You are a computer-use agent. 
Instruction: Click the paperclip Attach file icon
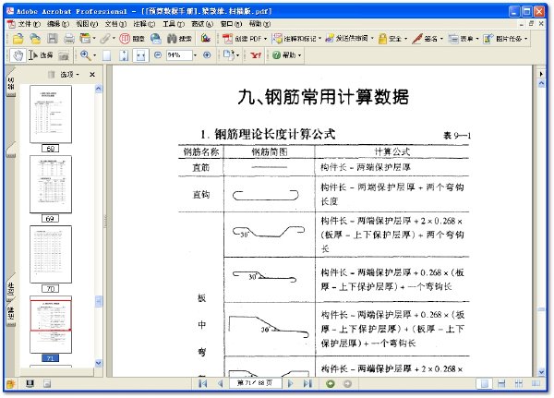(x=104, y=39)
